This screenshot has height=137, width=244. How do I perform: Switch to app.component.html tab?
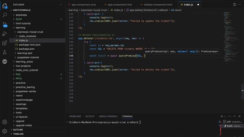click(119, 5)
